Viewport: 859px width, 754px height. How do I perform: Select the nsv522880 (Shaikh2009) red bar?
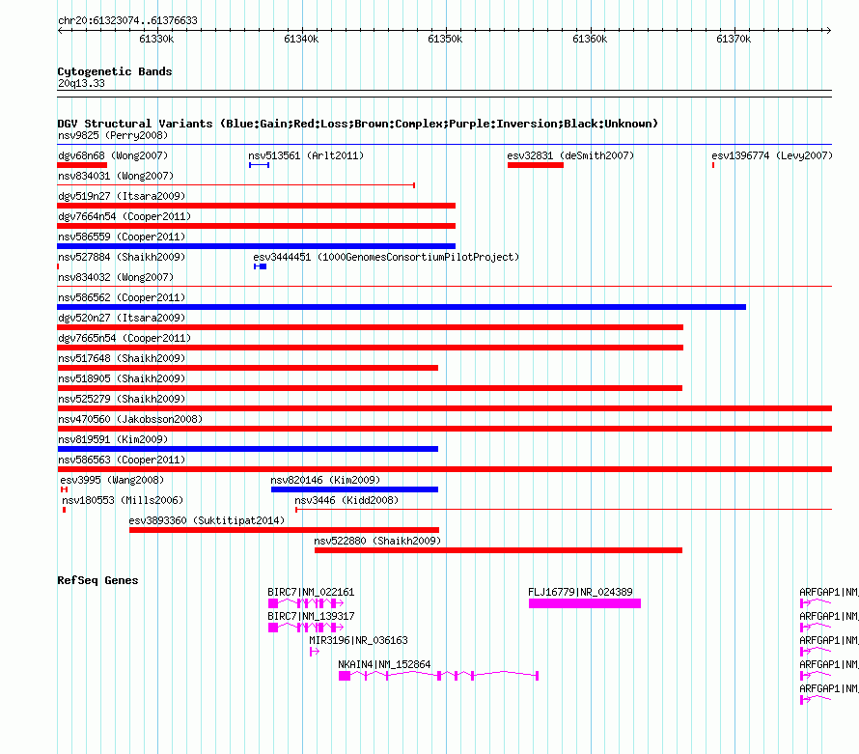click(499, 550)
